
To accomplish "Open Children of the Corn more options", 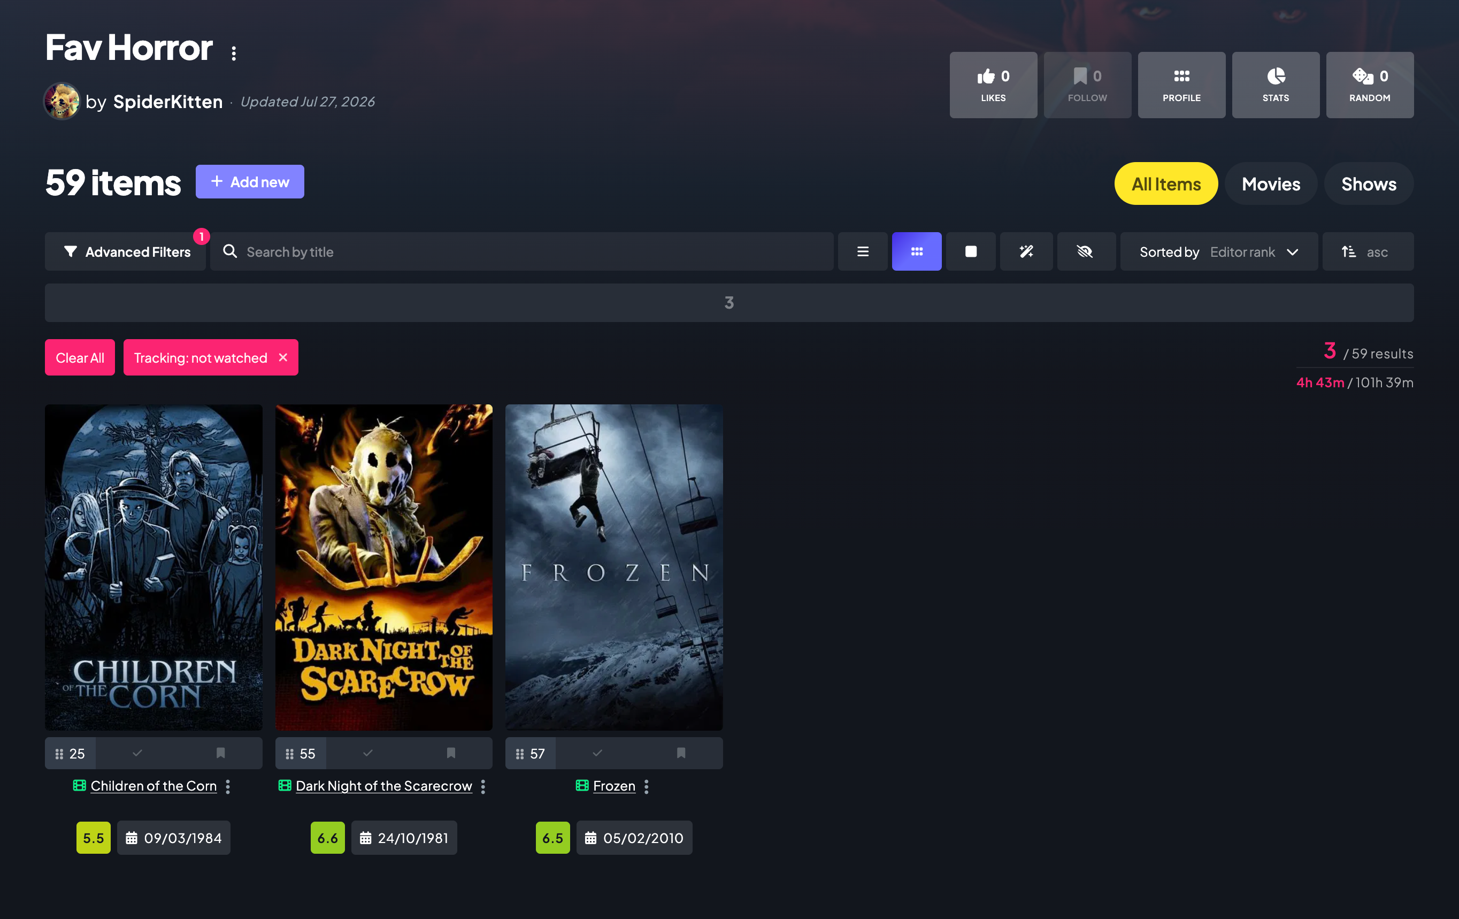I will pyautogui.click(x=228, y=787).
